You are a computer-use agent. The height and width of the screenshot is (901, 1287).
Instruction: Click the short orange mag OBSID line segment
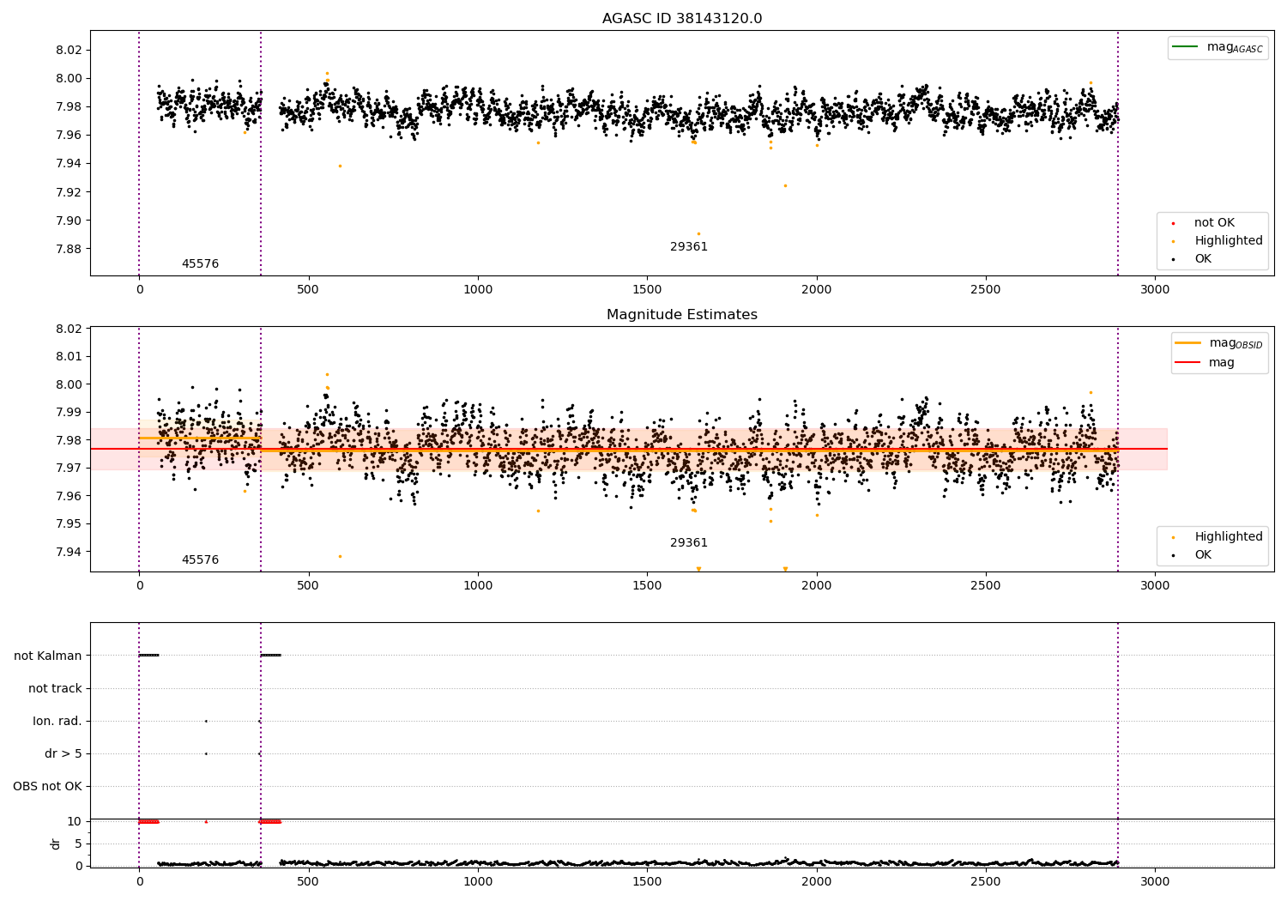(x=199, y=438)
